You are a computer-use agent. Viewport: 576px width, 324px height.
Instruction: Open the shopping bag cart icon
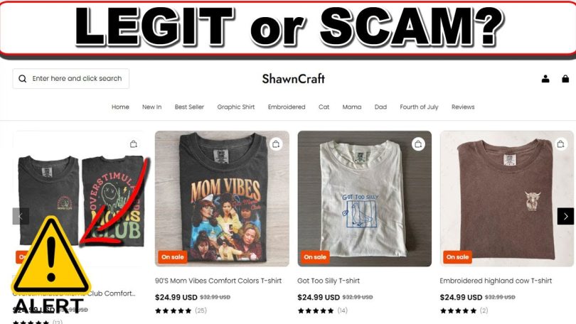tap(565, 79)
